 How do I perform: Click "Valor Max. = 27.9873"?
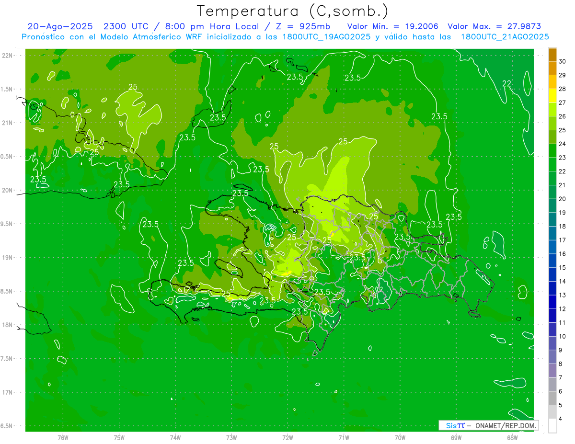pyautogui.click(x=494, y=26)
